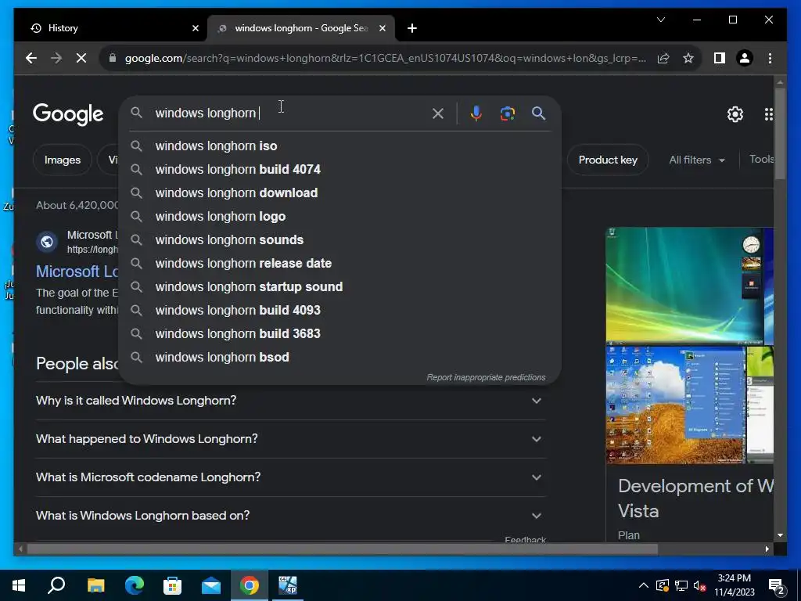Click Report inappropriate predictions link
Viewport: 801px width, 601px height.
tap(486, 377)
